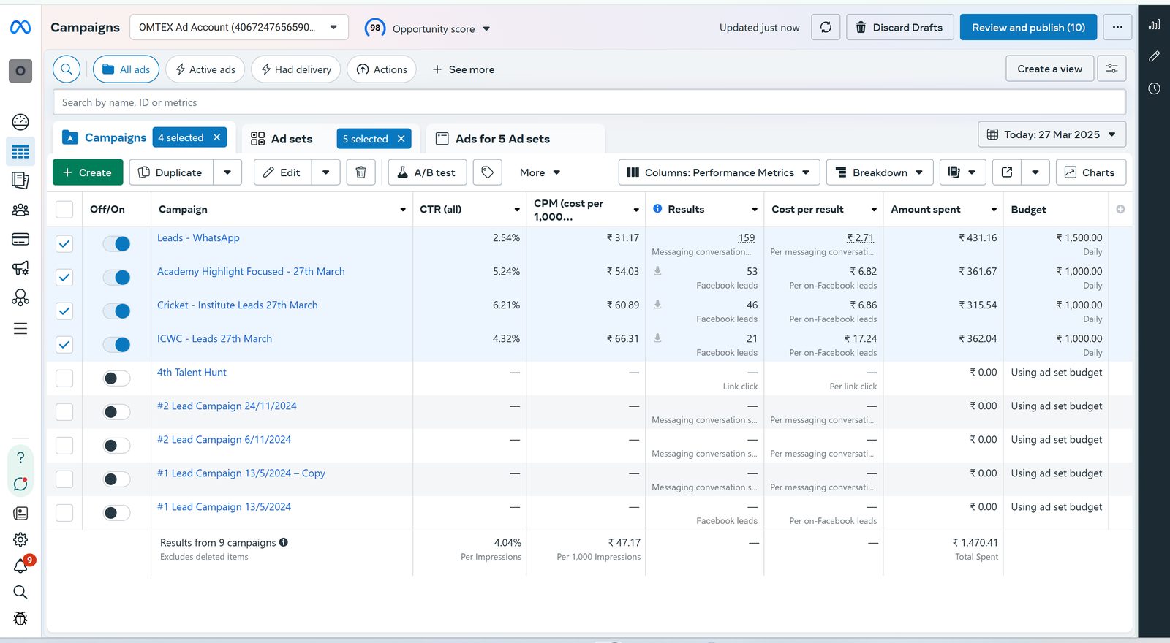Open the Leads - WhatsApp campaign link
Screen dimensions: 1170x643
click(198, 238)
